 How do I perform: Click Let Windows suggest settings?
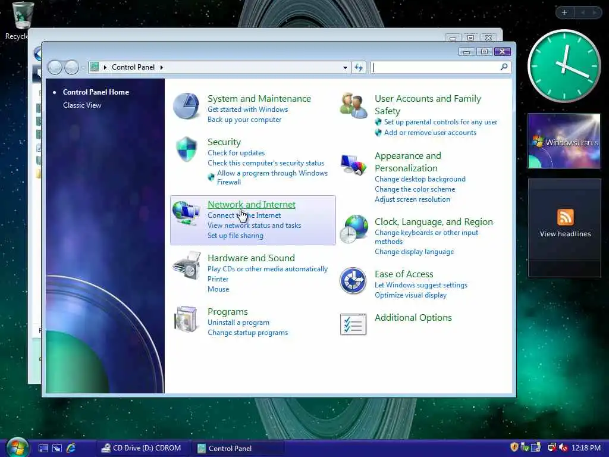421,285
